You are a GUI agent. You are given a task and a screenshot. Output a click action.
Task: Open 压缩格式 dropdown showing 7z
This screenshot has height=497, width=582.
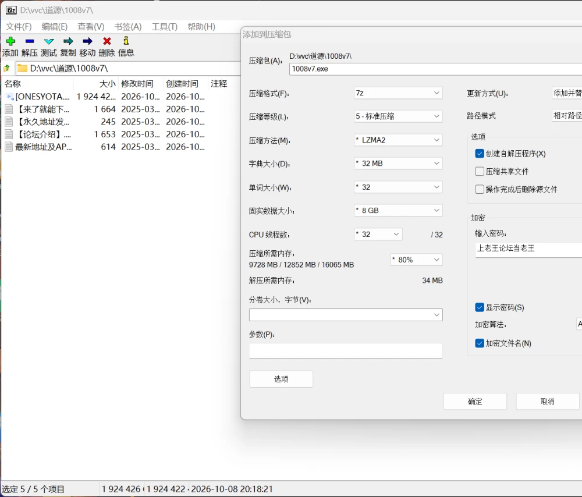click(x=398, y=93)
